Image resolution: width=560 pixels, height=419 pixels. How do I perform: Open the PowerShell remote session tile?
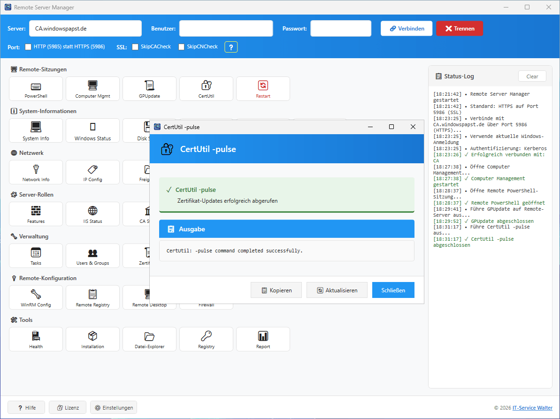[x=36, y=89]
